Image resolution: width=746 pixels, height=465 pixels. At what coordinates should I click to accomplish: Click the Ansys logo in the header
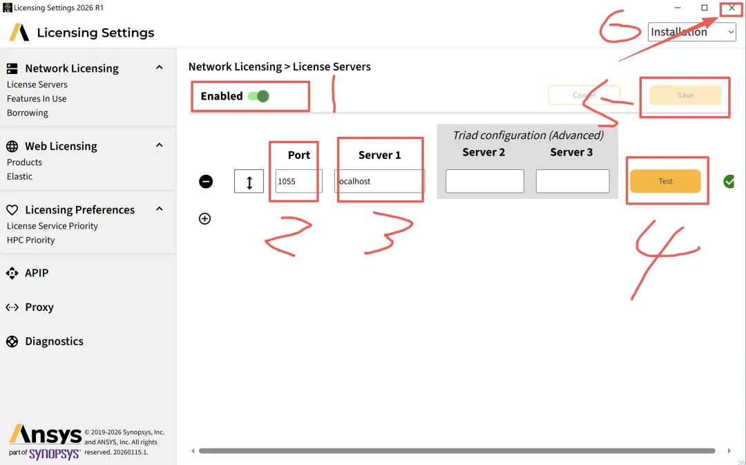click(x=19, y=32)
